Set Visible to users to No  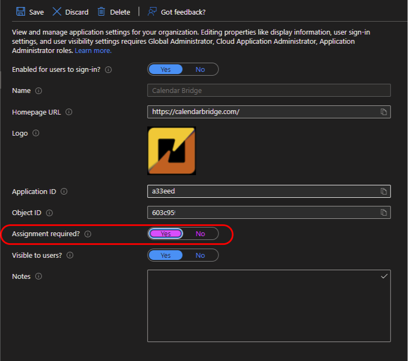click(200, 255)
